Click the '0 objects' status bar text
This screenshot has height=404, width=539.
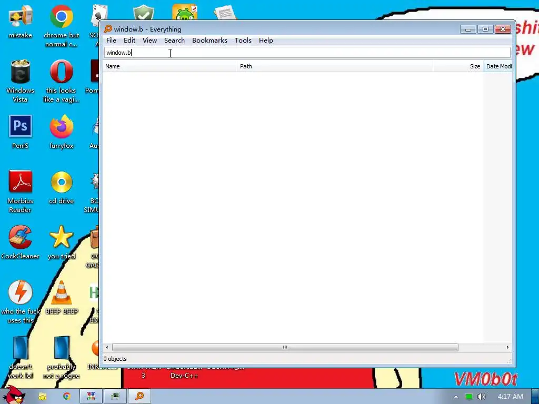coord(115,359)
